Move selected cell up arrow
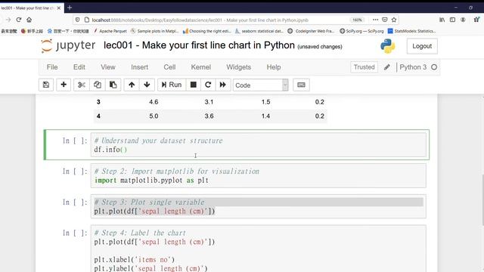The height and width of the screenshot is (272, 484). pos(132,85)
